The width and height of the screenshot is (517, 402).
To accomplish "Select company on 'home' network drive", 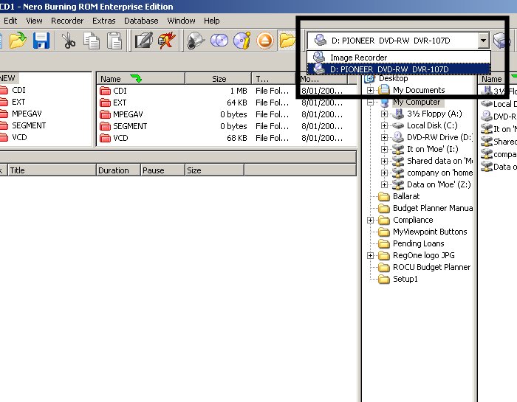I will 440,173.
